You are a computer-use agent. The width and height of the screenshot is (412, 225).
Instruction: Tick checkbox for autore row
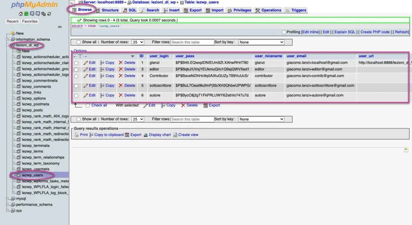[x=76, y=96]
